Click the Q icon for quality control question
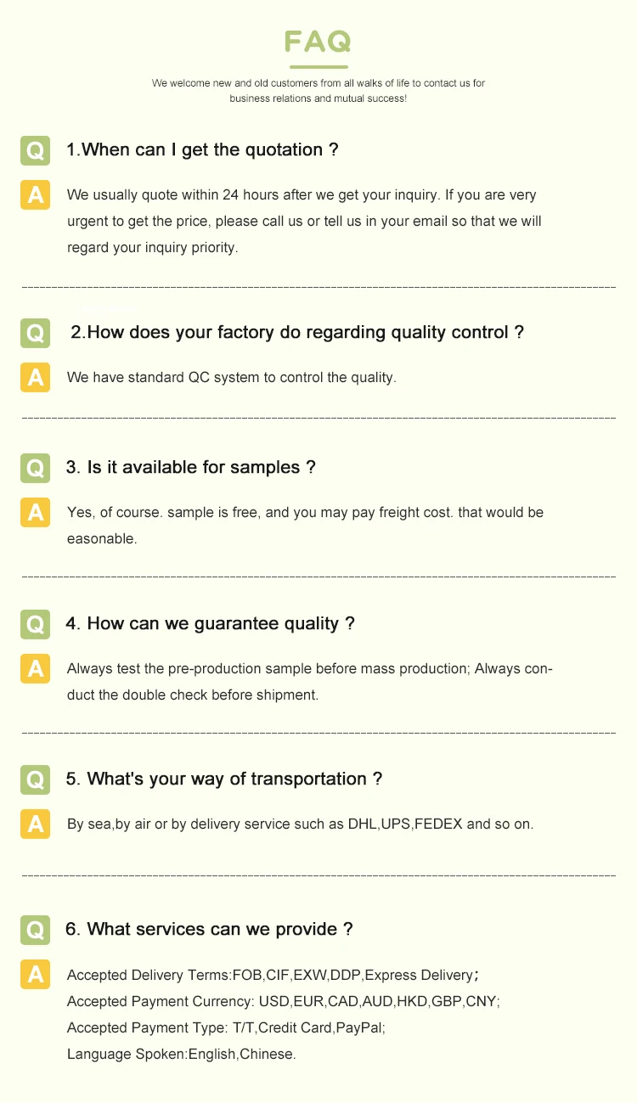This screenshot has width=637, height=1103. click(x=35, y=333)
